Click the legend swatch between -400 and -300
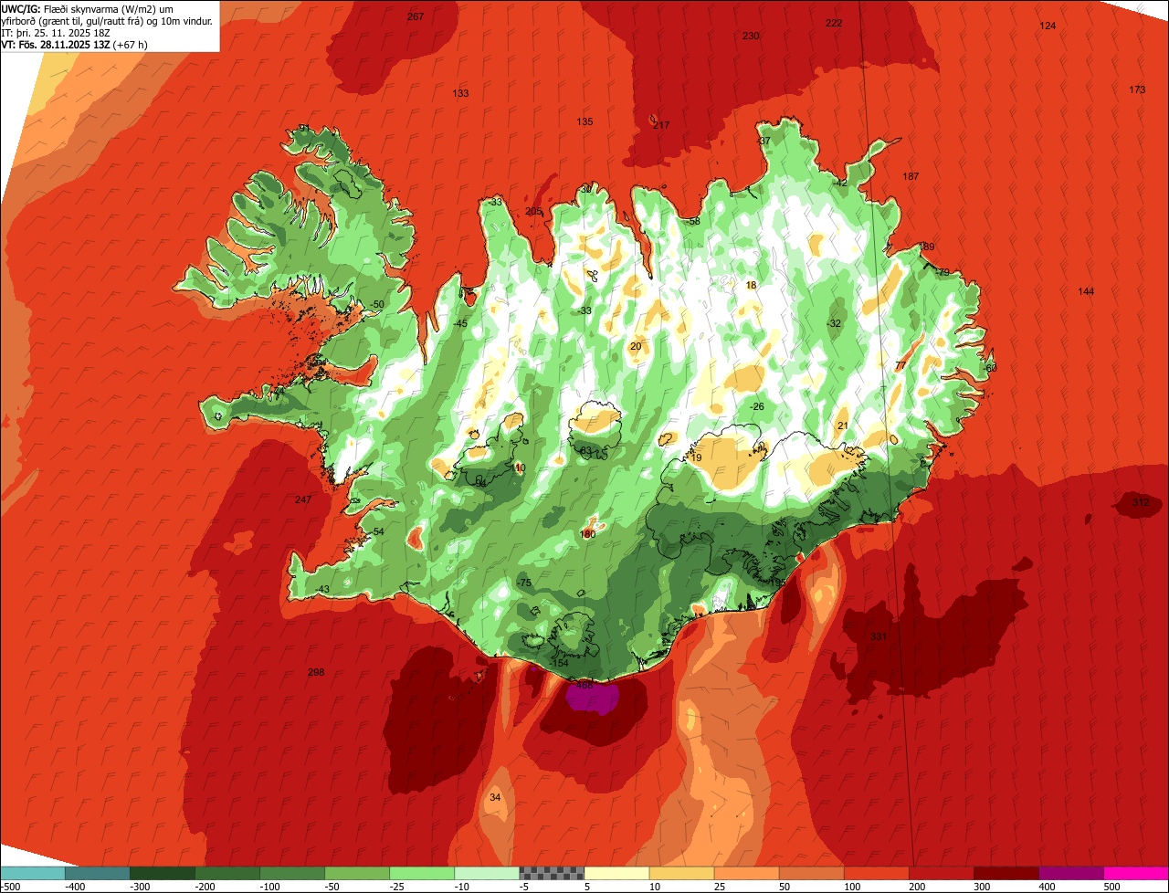 (97, 873)
